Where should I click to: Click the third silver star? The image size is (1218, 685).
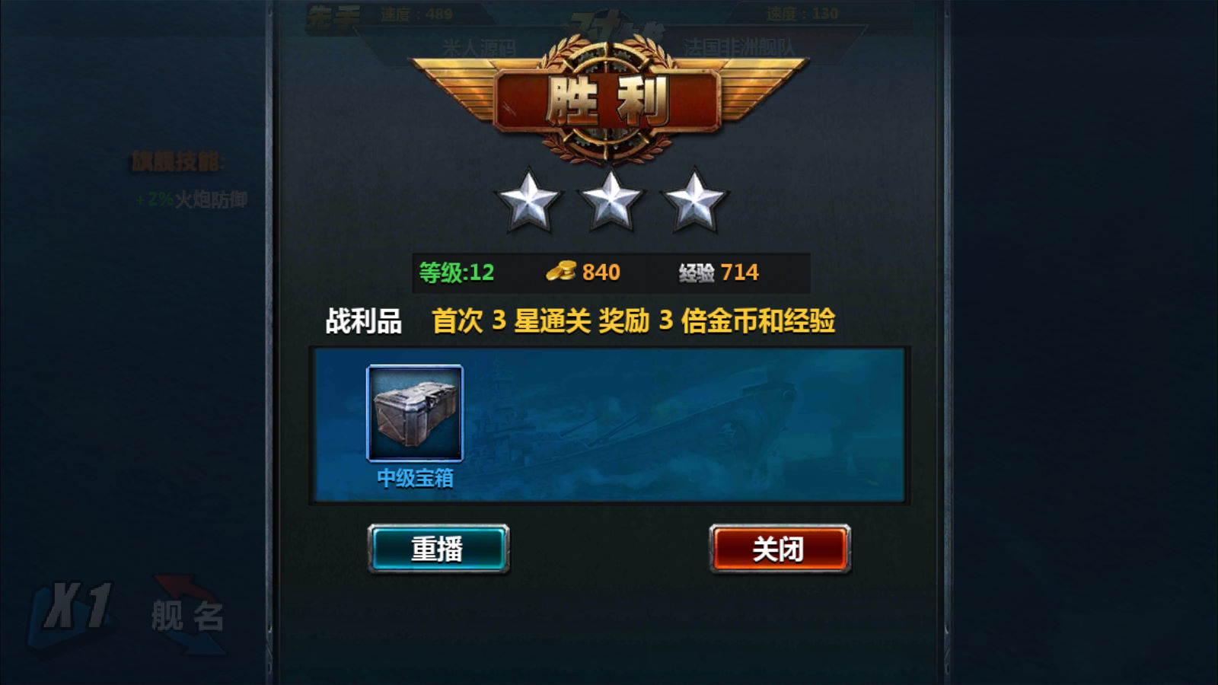[x=693, y=200]
